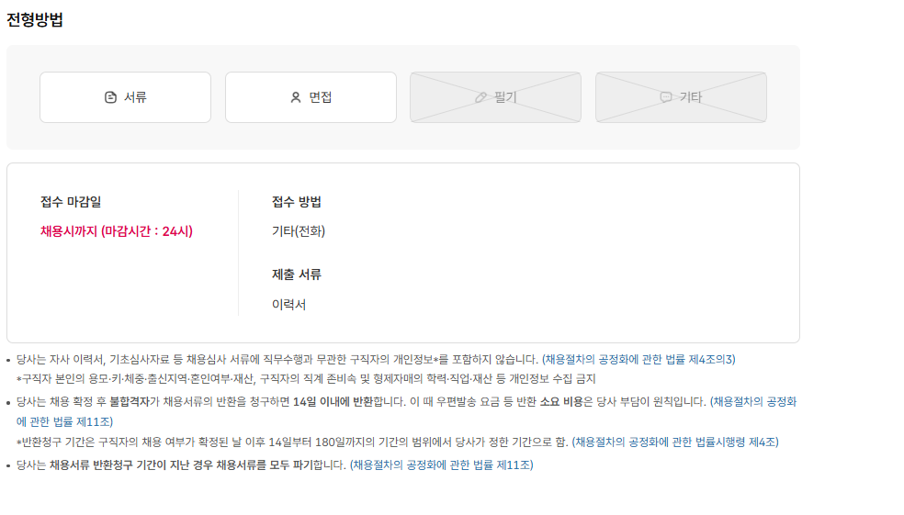Click the pencil icon on disabled 필기 box

480,97
